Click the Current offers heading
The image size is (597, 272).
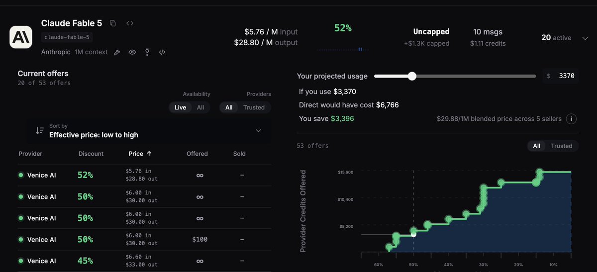[x=43, y=73]
